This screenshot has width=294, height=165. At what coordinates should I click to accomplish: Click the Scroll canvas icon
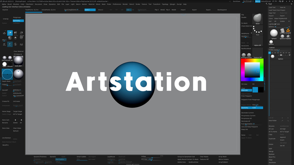16,33
